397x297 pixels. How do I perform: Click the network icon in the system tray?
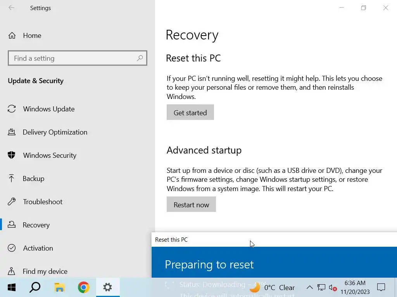321,287
